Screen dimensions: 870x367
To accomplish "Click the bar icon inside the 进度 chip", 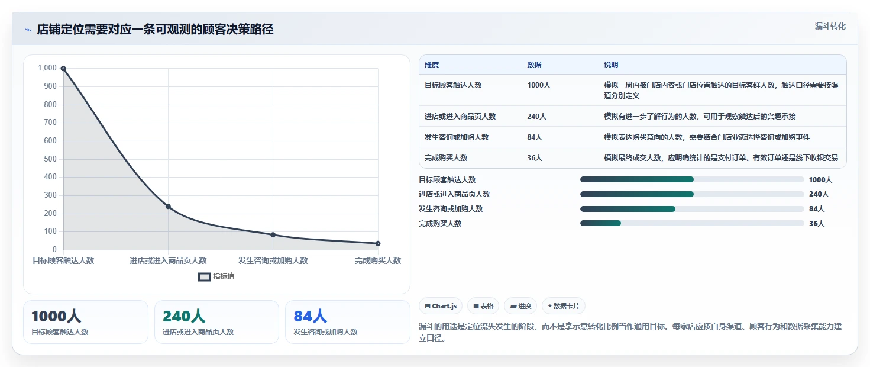I will coord(513,307).
